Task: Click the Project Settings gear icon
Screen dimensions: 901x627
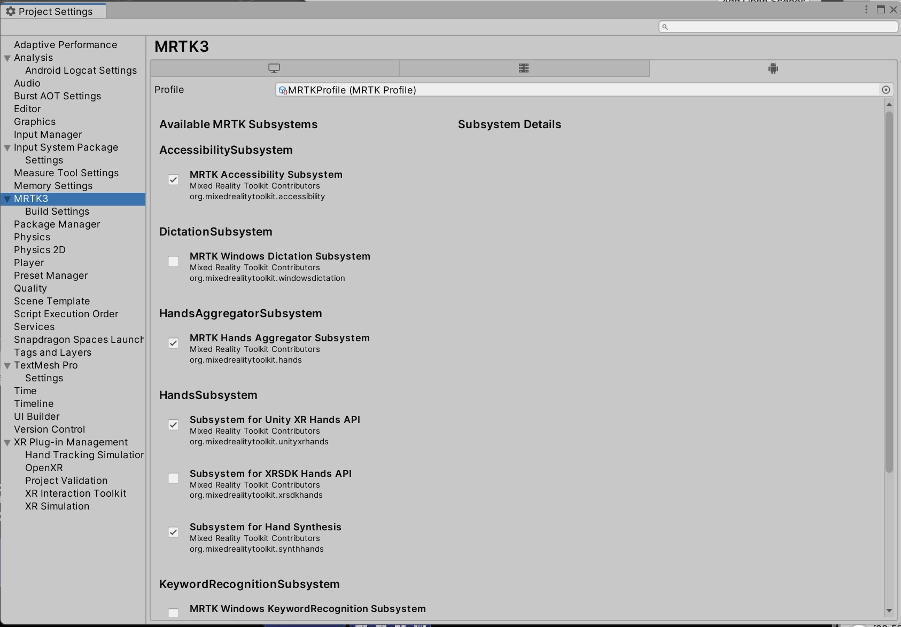Action: point(10,11)
